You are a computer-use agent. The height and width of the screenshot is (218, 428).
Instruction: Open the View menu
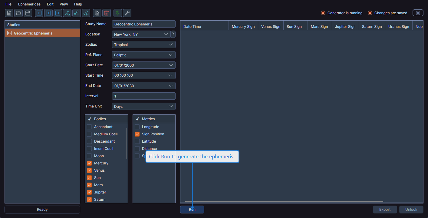[64, 4]
